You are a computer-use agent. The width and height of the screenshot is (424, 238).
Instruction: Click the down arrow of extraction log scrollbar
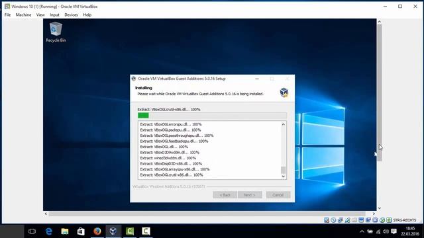coord(283,177)
